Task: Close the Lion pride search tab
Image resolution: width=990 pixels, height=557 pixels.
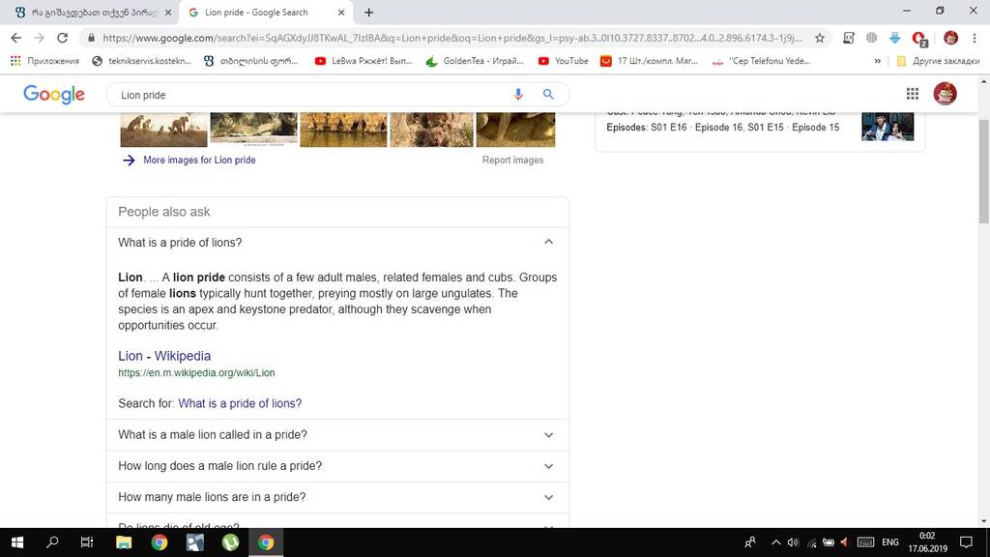Action: point(341,12)
